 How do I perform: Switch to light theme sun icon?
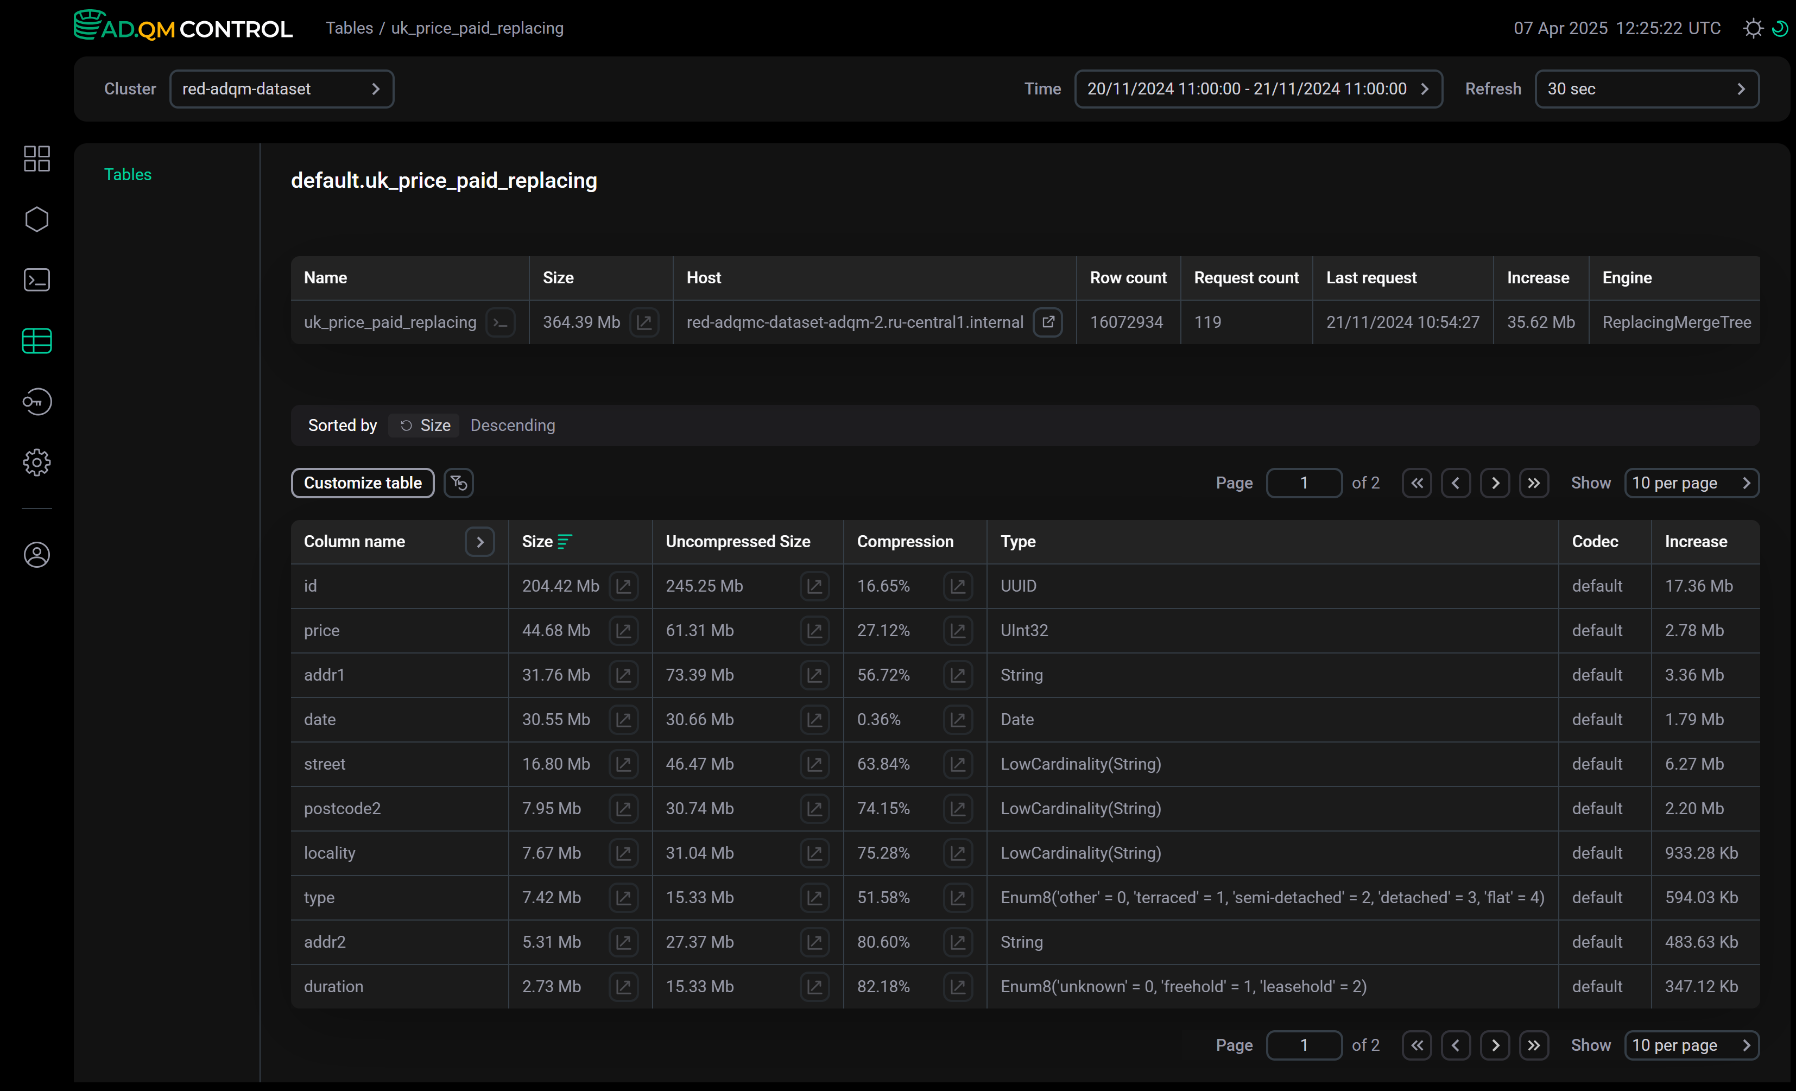coord(1753,28)
